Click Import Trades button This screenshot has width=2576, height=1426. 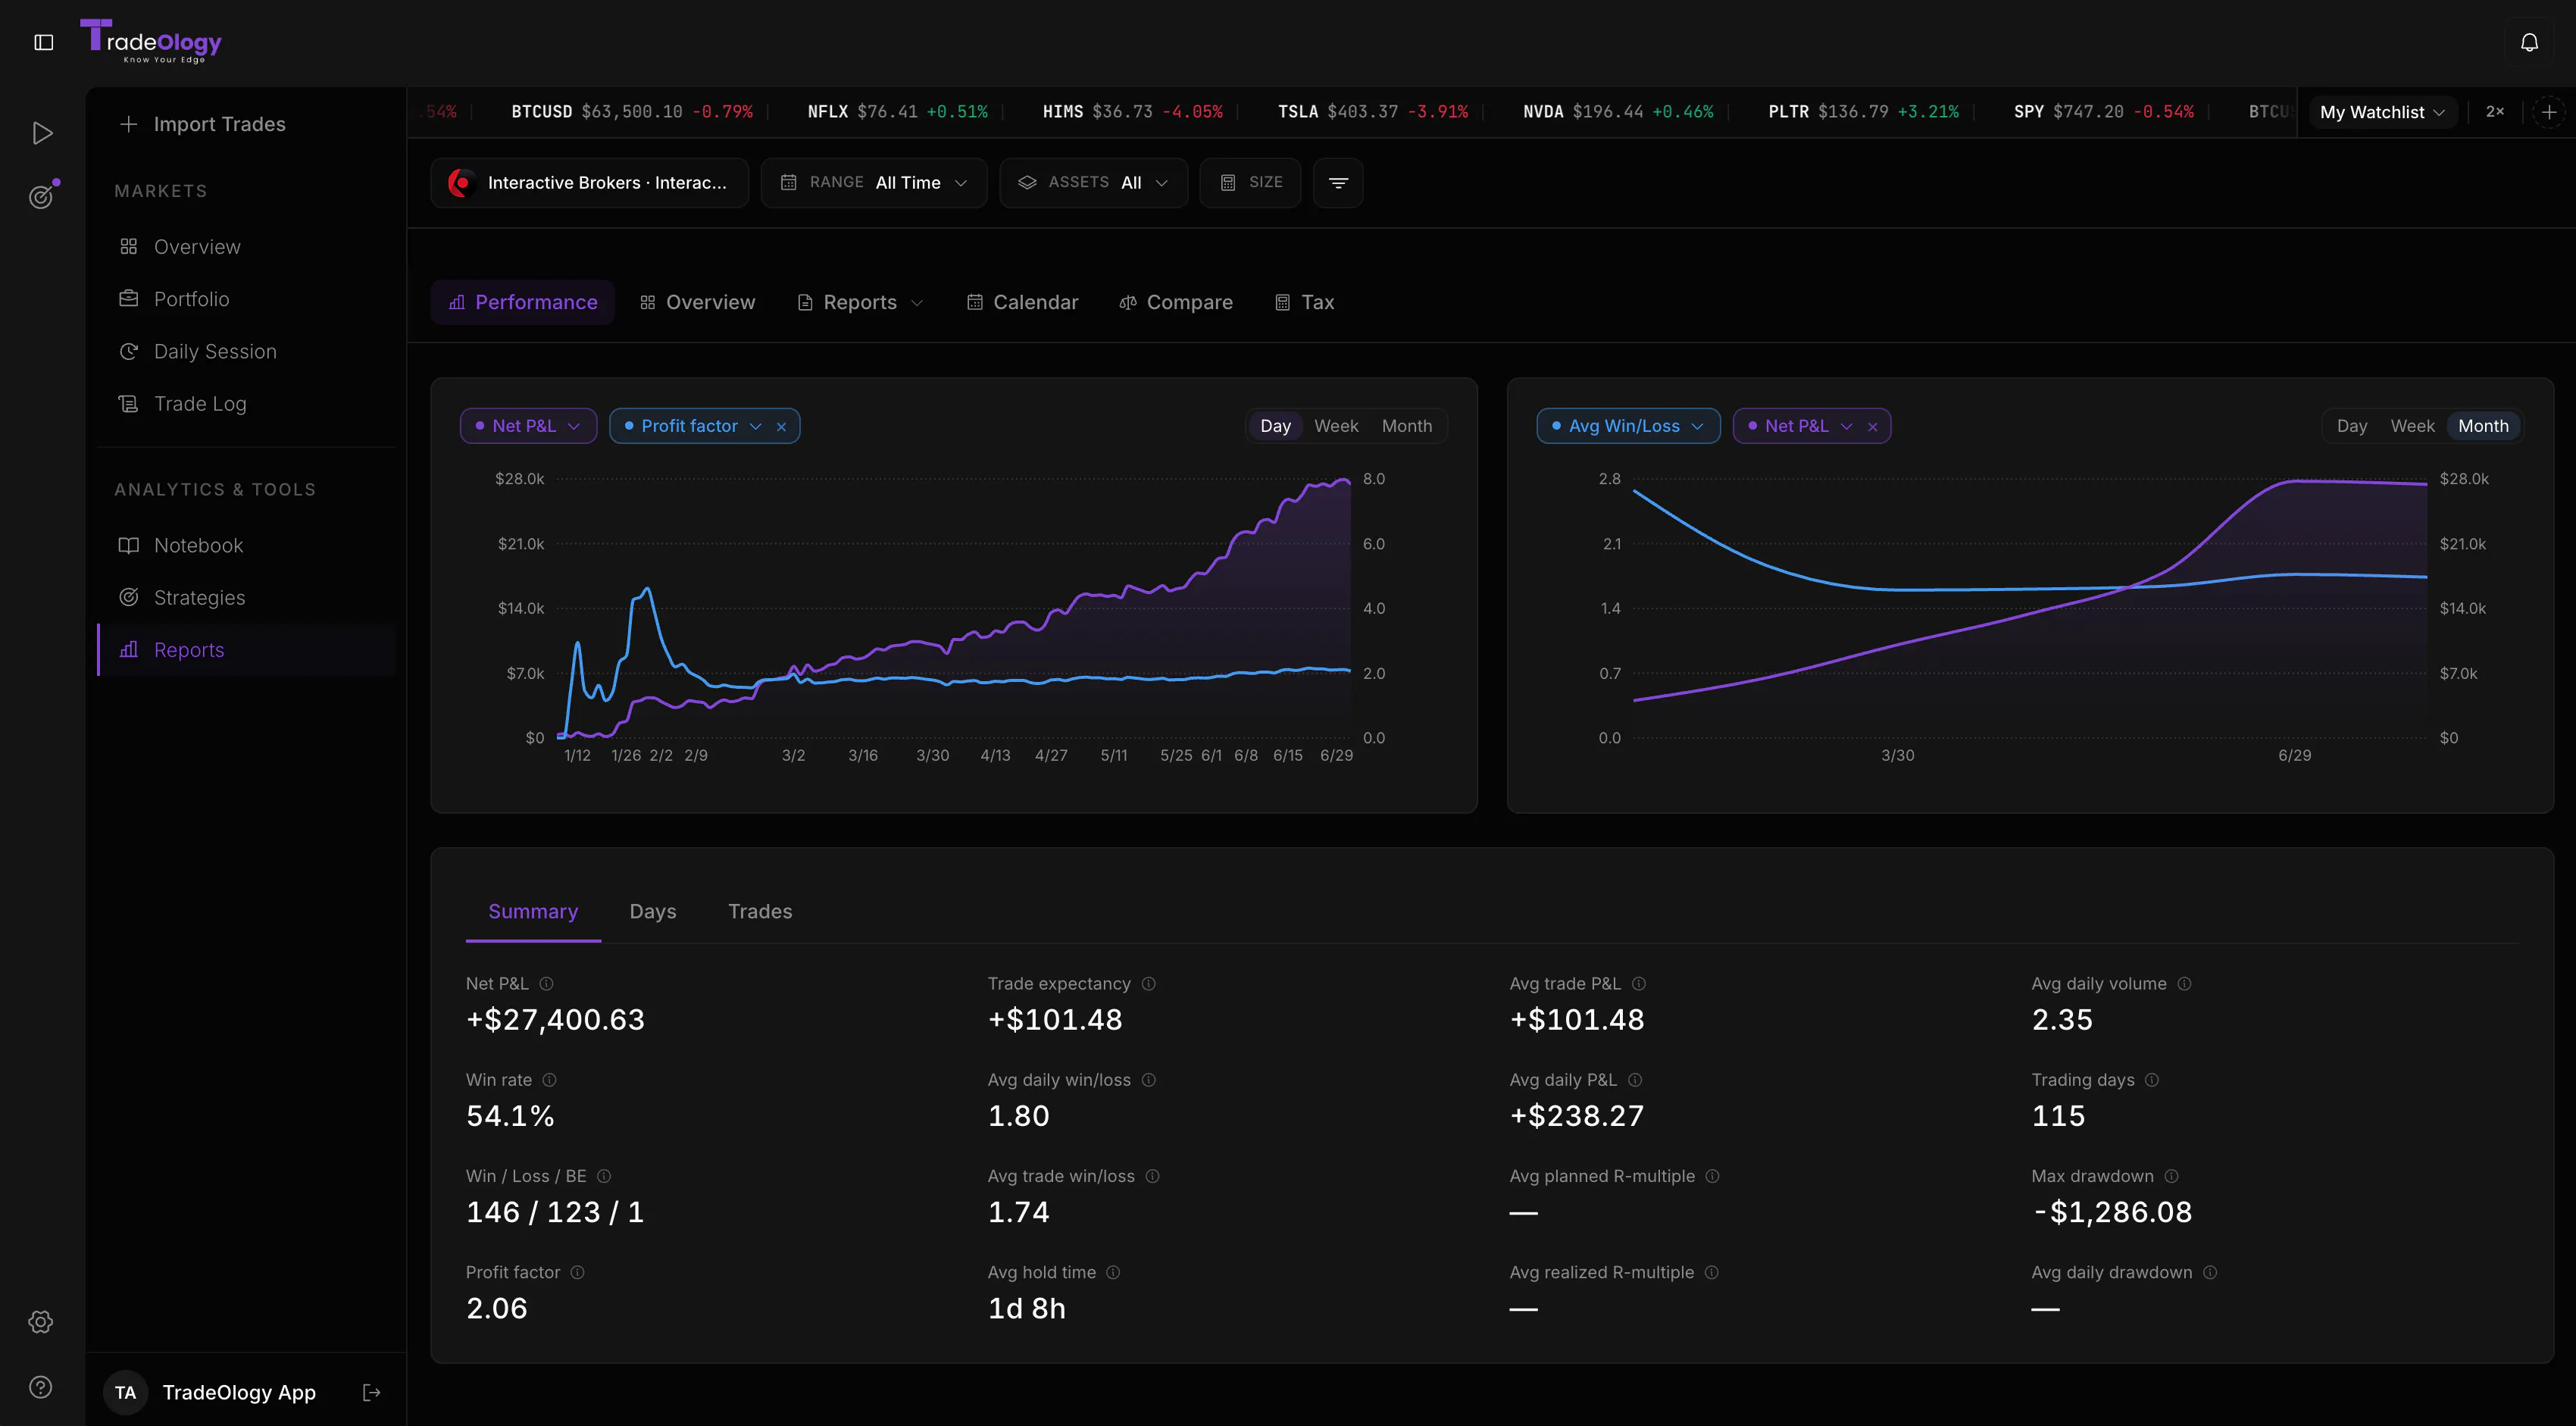point(203,124)
